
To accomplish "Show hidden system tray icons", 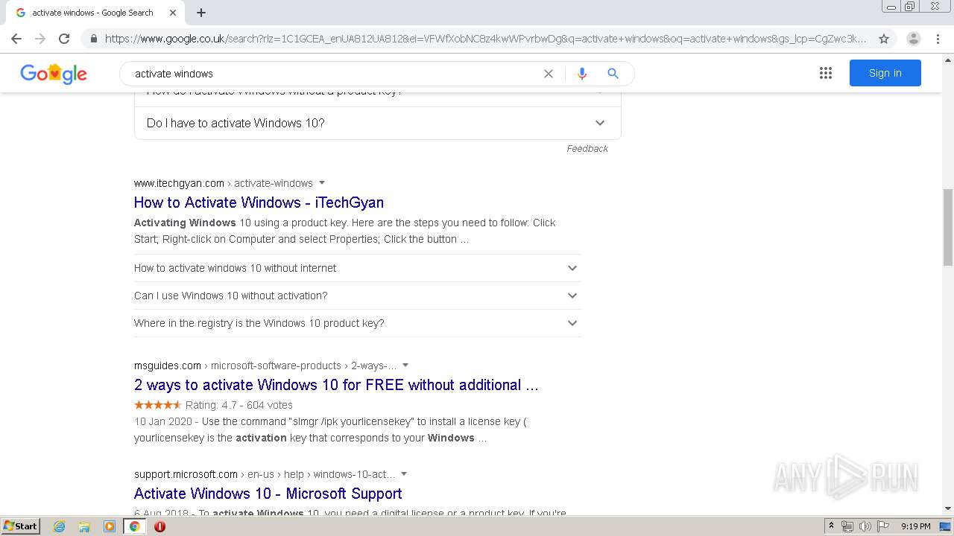I will tap(832, 526).
